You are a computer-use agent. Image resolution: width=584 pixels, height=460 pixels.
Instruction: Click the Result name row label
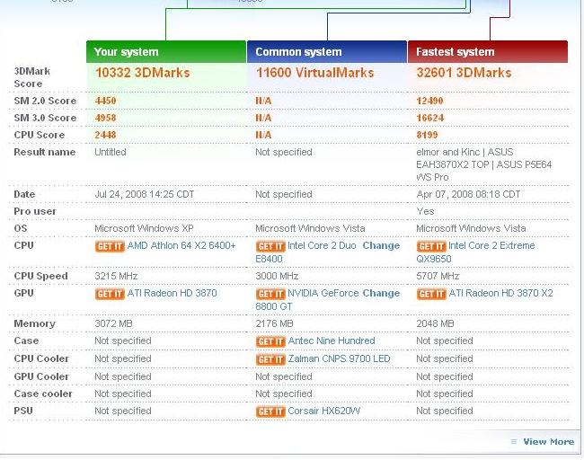[45, 152]
